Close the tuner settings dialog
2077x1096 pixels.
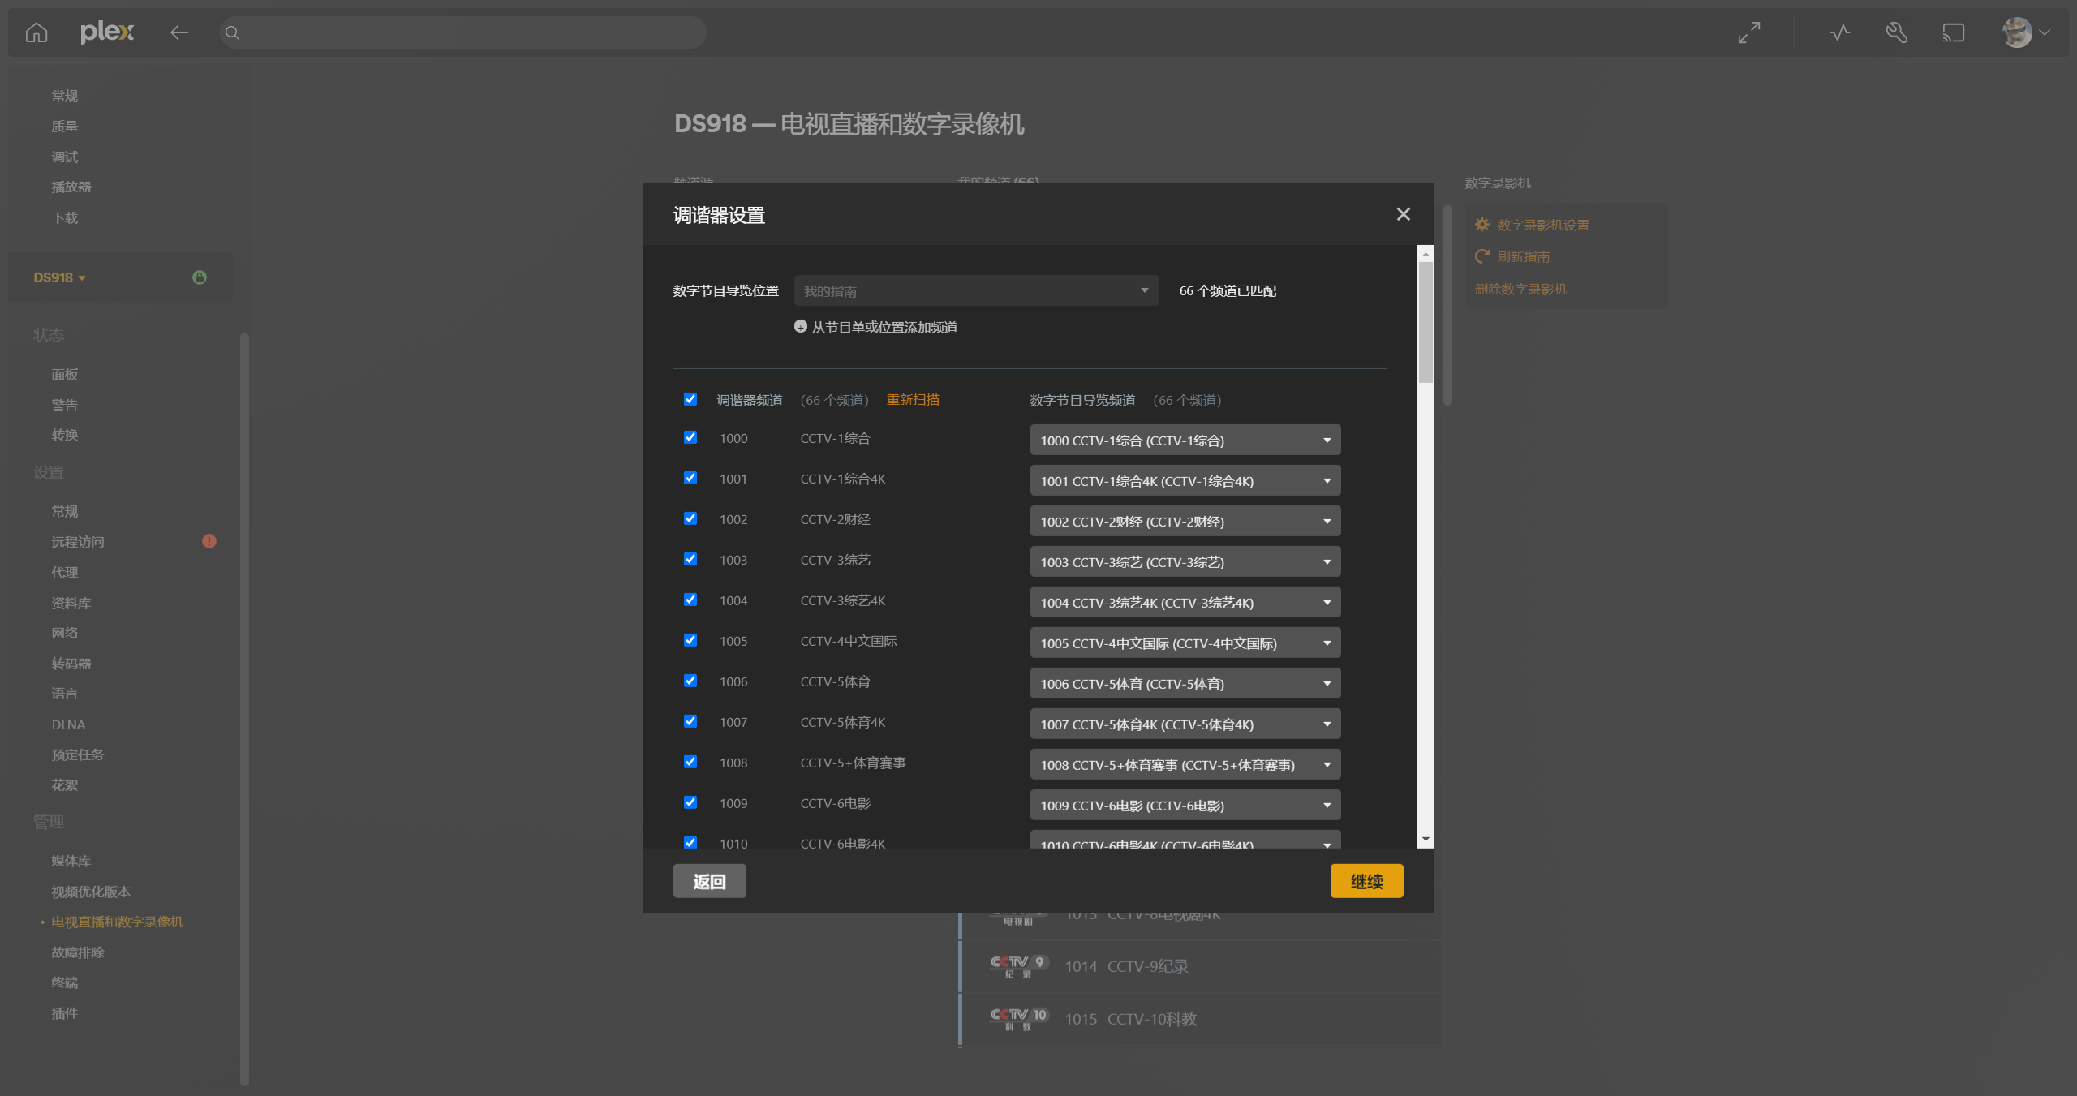coord(1403,214)
